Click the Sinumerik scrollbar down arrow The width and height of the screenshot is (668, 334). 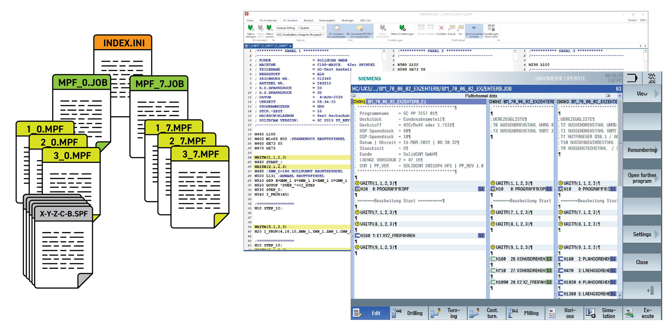(620, 295)
